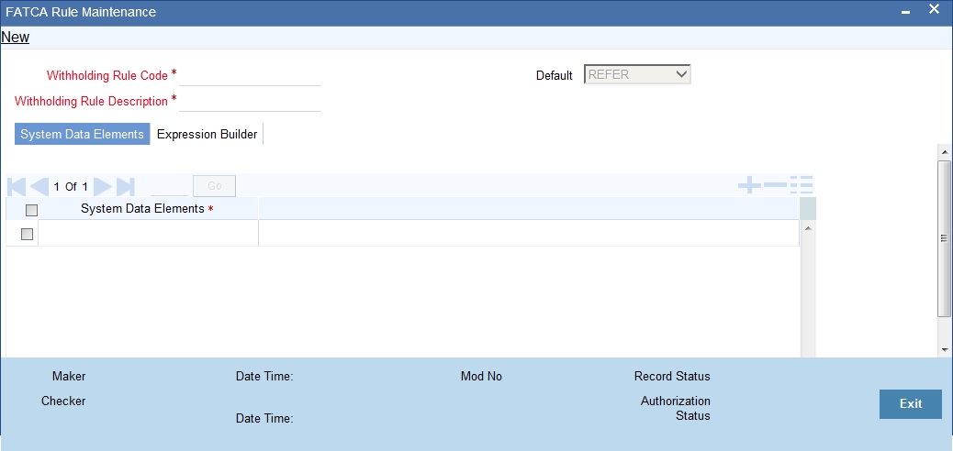Image resolution: width=953 pixels, height=451 pixels.
Task: Open the Default REFER dropdown
Action: (637, 74)
